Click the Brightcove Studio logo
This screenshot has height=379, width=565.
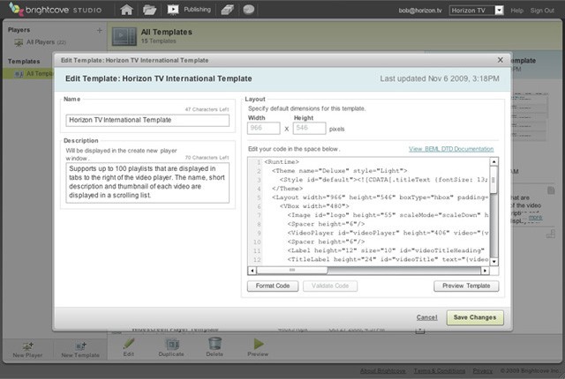(x=55, y=10)
